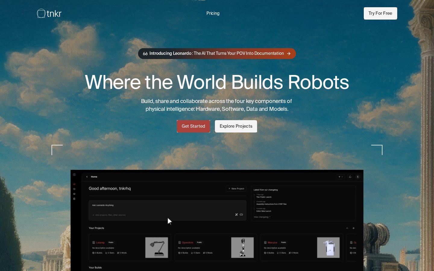Screen dimensions: 434x271
Task: Click the headset icon in Leonardo prompt box
Action: [x=241, y=215]
